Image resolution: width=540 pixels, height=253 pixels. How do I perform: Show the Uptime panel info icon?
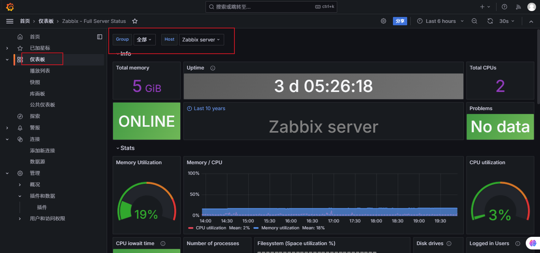[213, 68]
